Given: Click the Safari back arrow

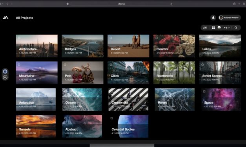Looking at the screenshot, I should 7,4.
